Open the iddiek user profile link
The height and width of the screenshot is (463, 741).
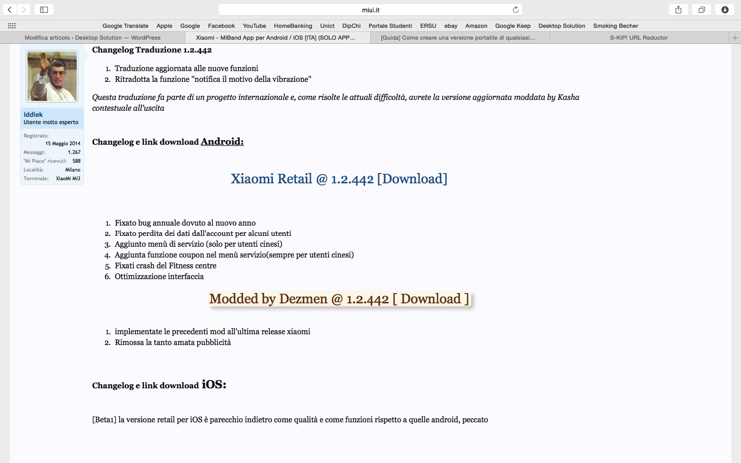click(x=33, y=114)
